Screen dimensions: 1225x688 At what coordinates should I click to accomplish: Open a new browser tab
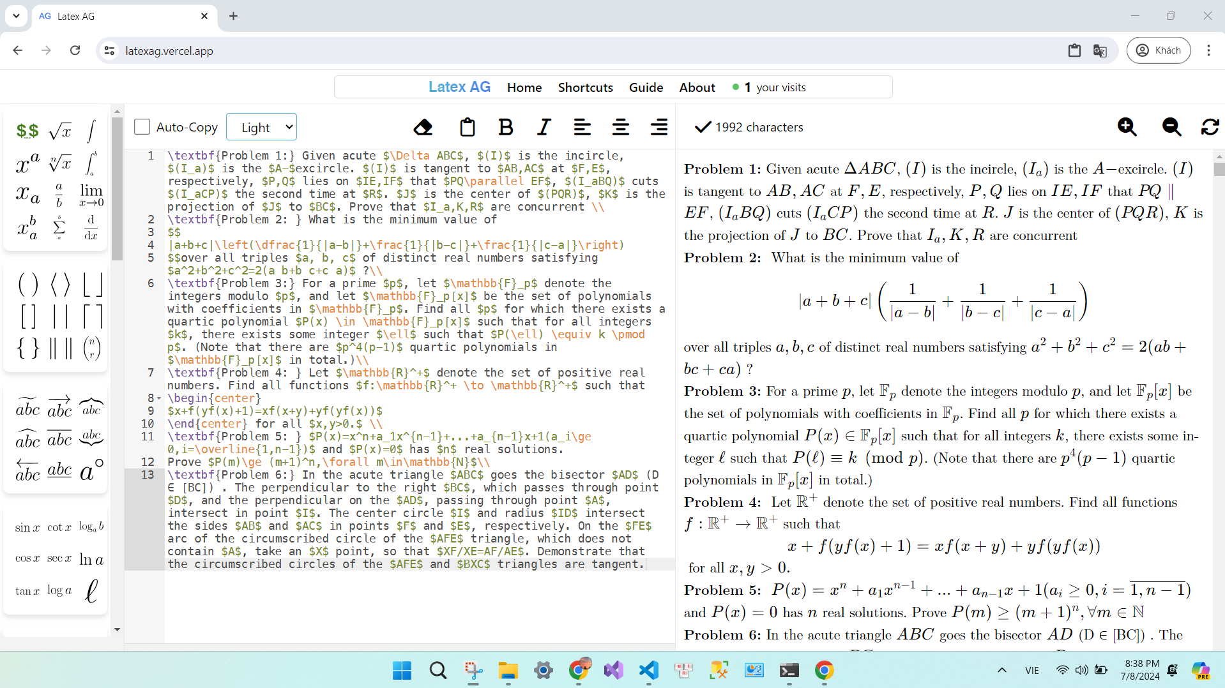click(233, 16)
